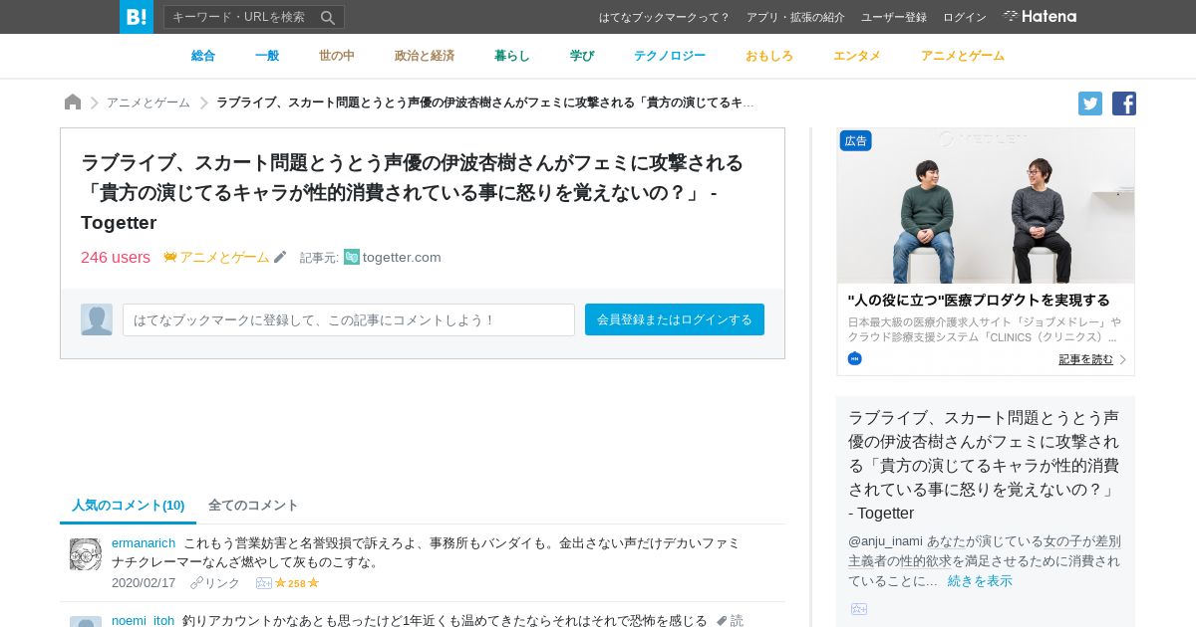Go to the home icon in breadcrumb
The image size is (1196, 627).
point(73,103)
